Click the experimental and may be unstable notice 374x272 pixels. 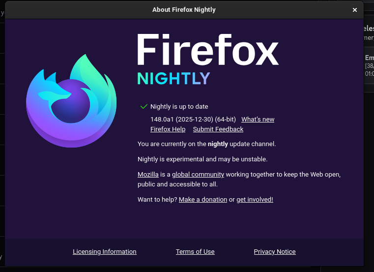pyautogui.click(x=202, y=159)
